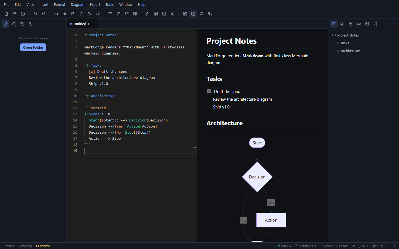This screenshot has width=399, height=249.
Task: Switch to editor-only mode with pencil icon
Action: [x=185, y=14]
